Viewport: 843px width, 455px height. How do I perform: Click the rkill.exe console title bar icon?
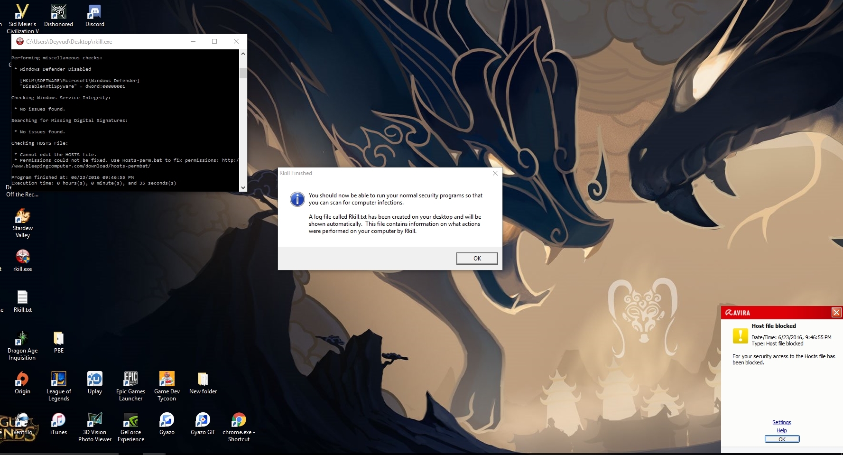[x=20, y=41]
